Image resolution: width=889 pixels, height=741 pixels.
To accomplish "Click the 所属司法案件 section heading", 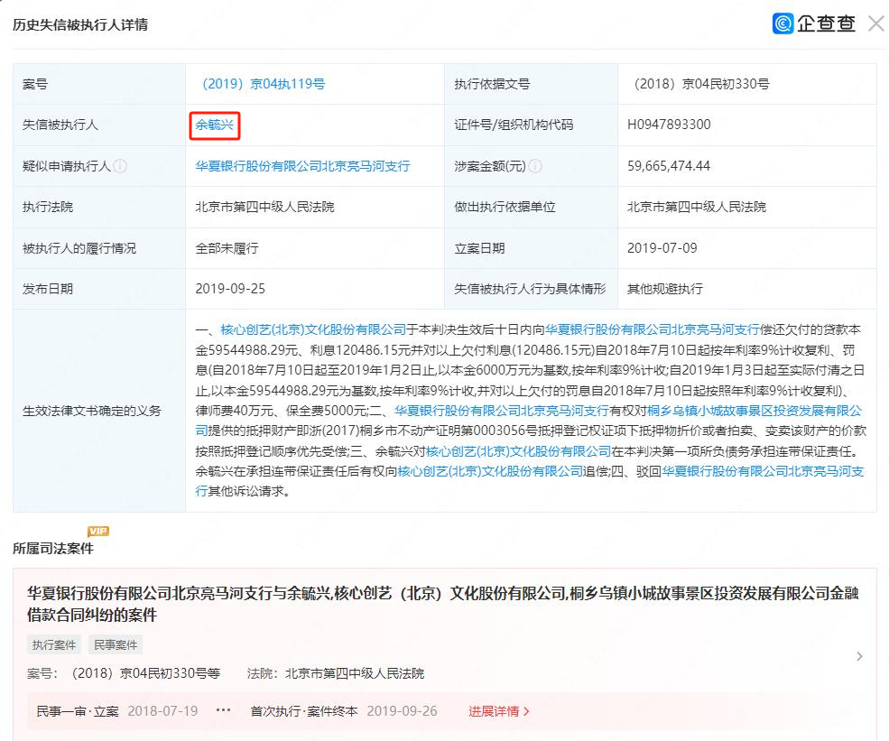I will click(x=53, y=548).
